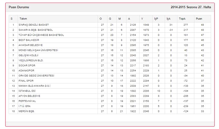
Task: Click the Puan column header
Action: tap(199, 19)
